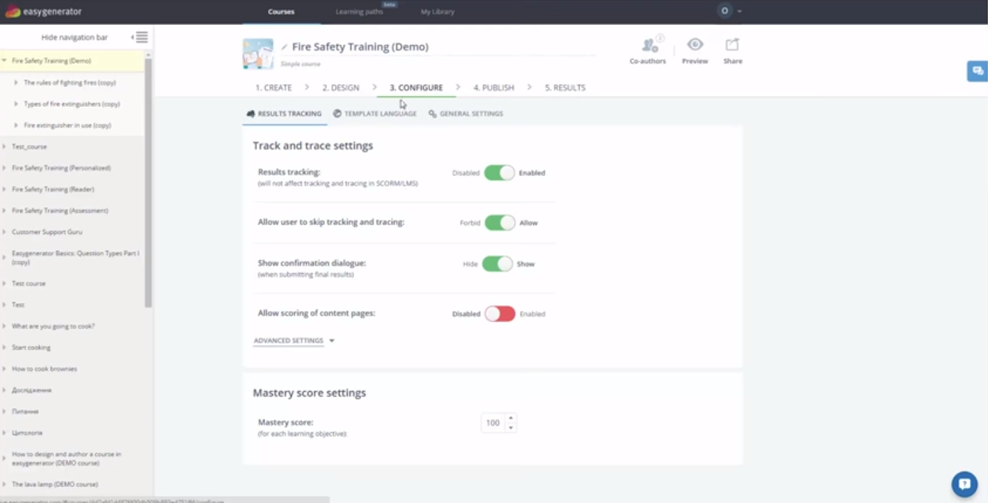Increase Mastery score with up arrow
This screenshot has height=503, width=988.
point(511,418)
